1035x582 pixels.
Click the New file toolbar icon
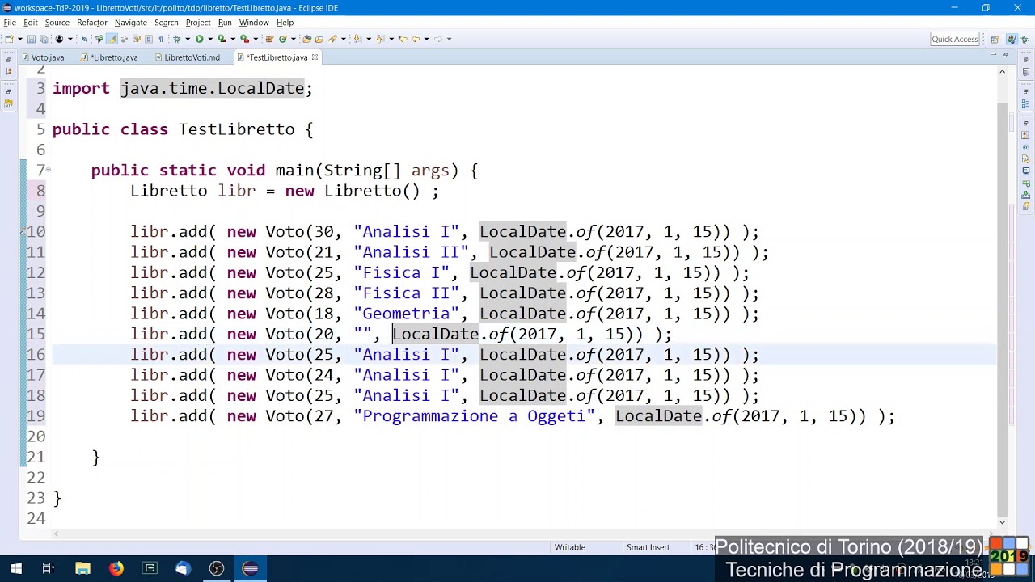9,39
